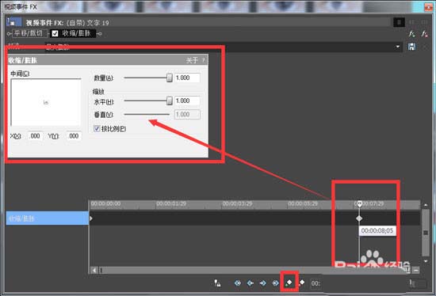The height and width of the screenshot is (296, 436).
Task: Click the 00:00:01;29 ruler mark
Action: [171, 204]
